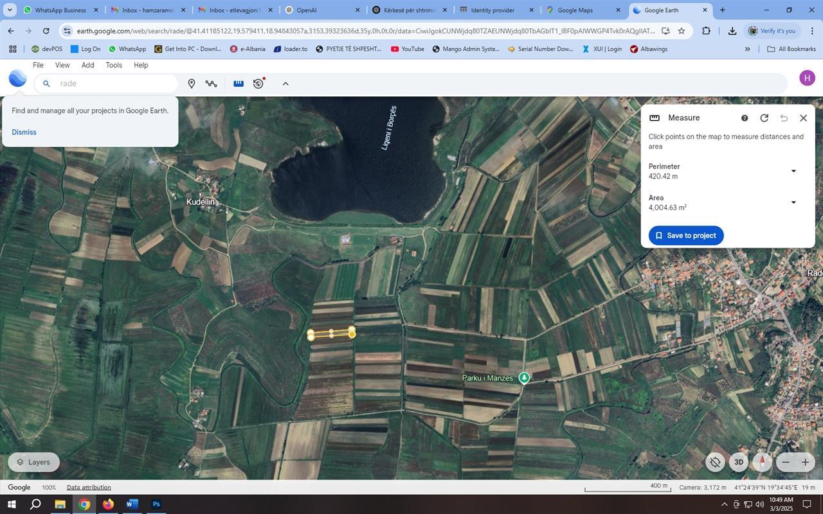
Task: Toggle the location tracking button
Action: 715,462
